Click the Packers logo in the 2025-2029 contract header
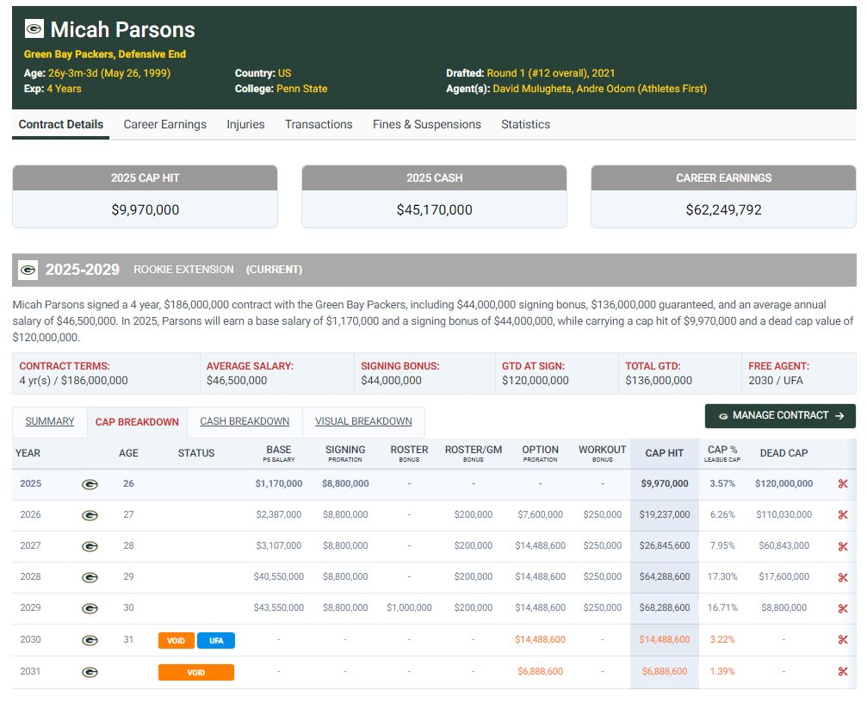The image size is (867, 709). [28, 270]
